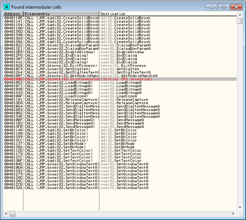Select SendDlgItemMessageA call at 00401083
The width and height of the screenshot is (246, 220).
pos(120,110)
